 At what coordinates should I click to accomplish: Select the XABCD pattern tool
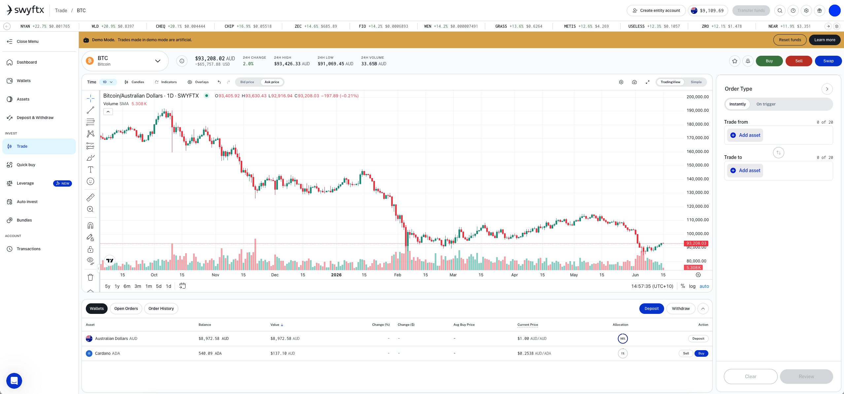[90, 134]
